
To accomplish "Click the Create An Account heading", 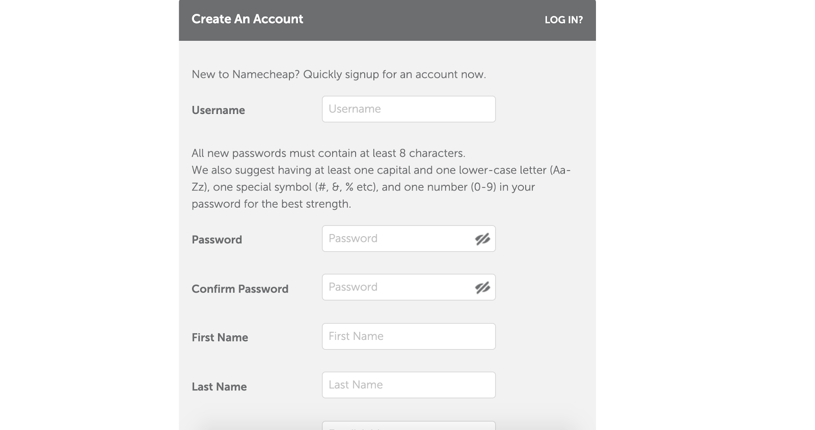I will [x=247, y=19].
